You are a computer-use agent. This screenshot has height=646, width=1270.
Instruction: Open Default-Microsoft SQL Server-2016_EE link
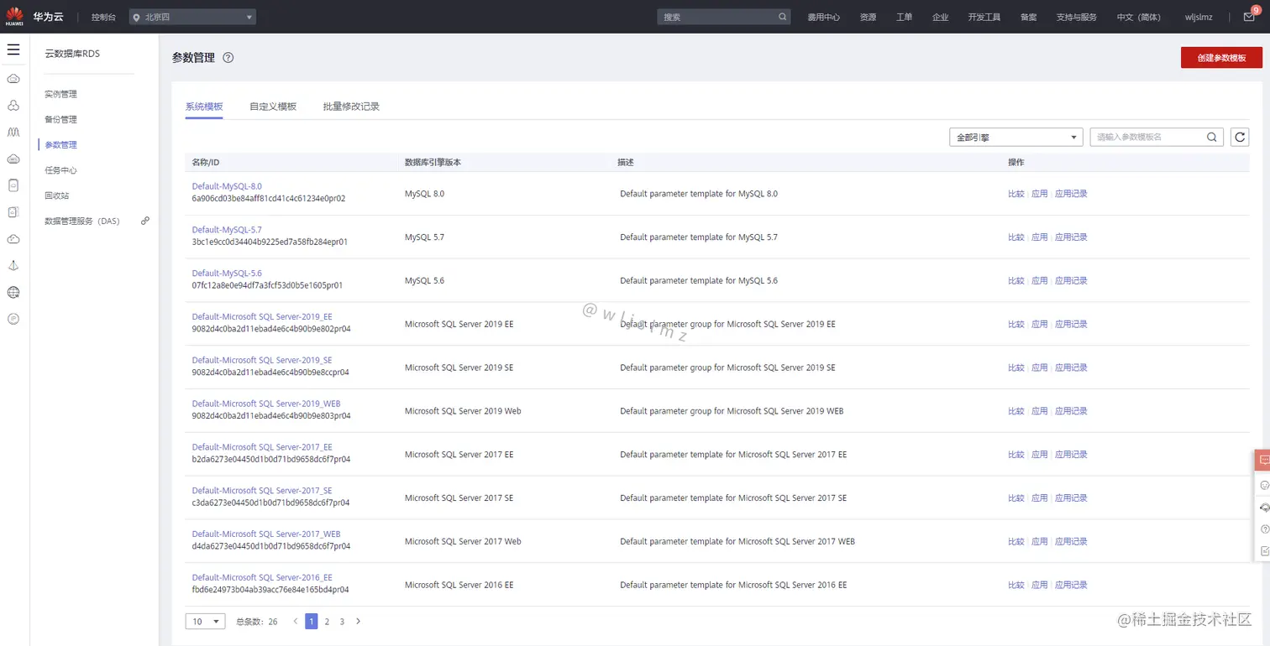pos(262,578)
